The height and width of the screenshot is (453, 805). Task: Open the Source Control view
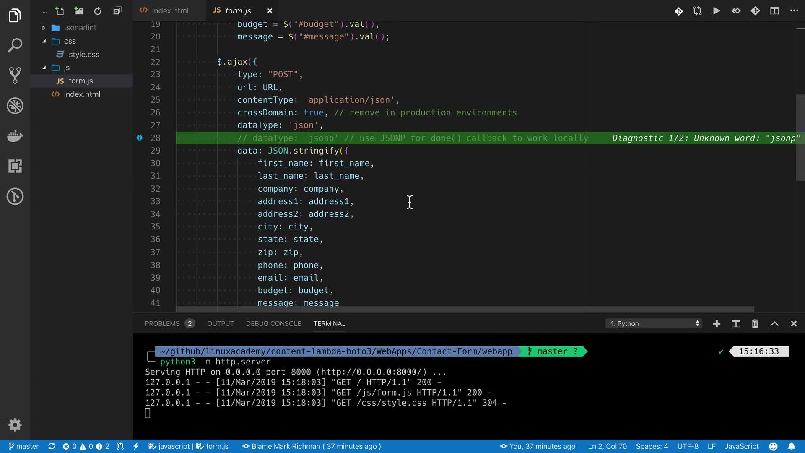coord(15,75)
